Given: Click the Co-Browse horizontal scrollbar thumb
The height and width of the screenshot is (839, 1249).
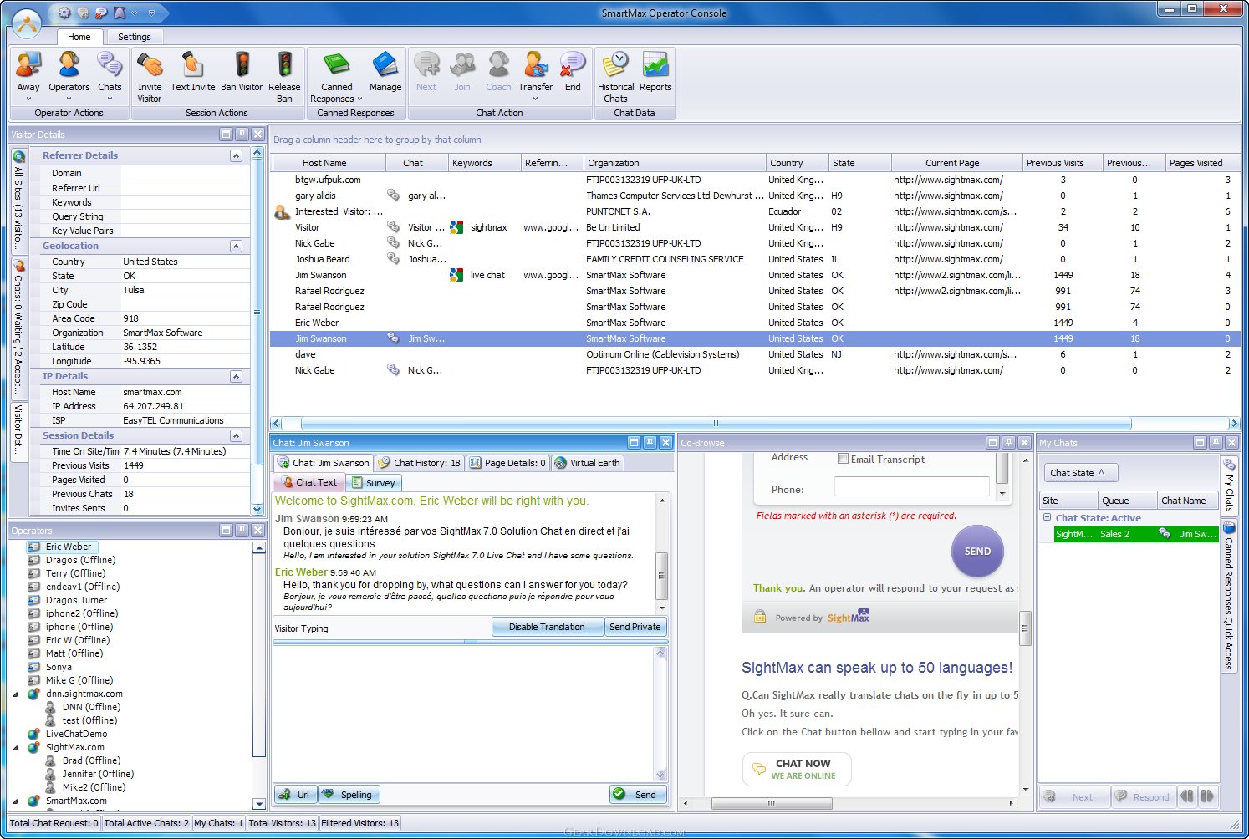Looking at the screenshot, I should coord(772,803).
